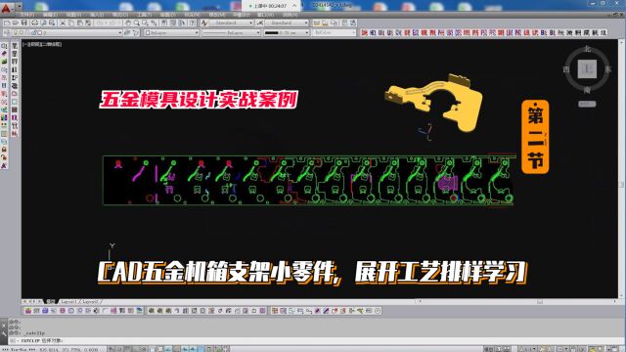The image size is (626, 352).
Task: Open the Properties palette icon
Action: point(164,23)
